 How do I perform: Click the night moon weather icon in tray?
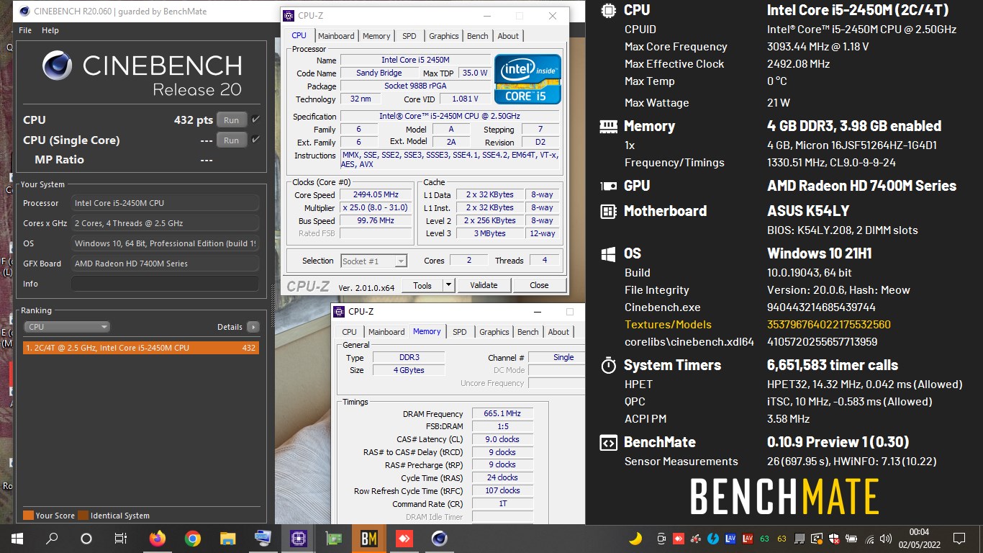635,538
